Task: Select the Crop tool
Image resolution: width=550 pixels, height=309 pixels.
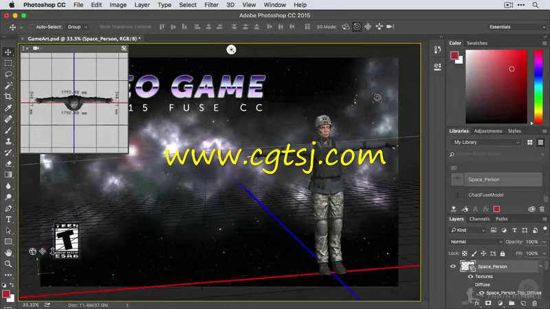Action: [x=8, y=97]
